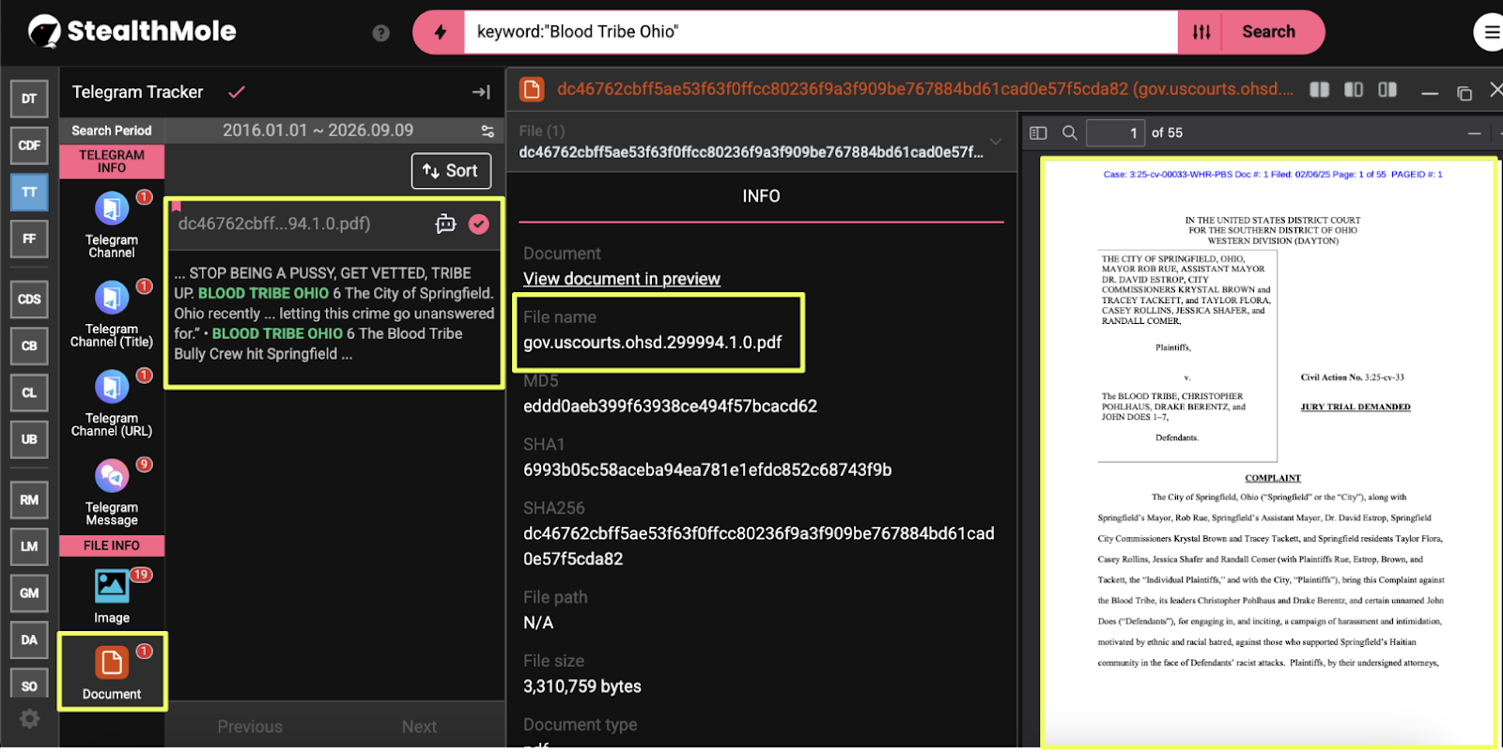The width and height of the screenshot is (1503, 754).
Task: Click the help question mark icon
Action: click(x=380, y=33)
